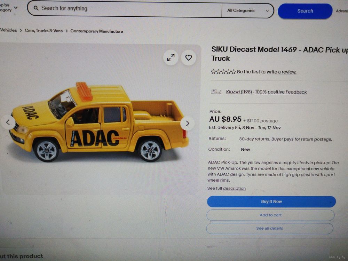The width and height of the screenshot is (348, 261).
Task: Click the Add to cart button
Action: pos(270,215)
